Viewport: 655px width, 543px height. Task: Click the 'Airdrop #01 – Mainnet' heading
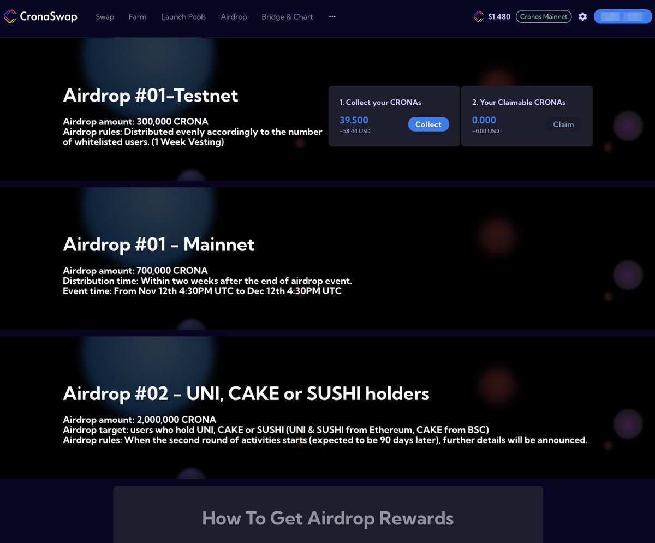pos(159,244)
